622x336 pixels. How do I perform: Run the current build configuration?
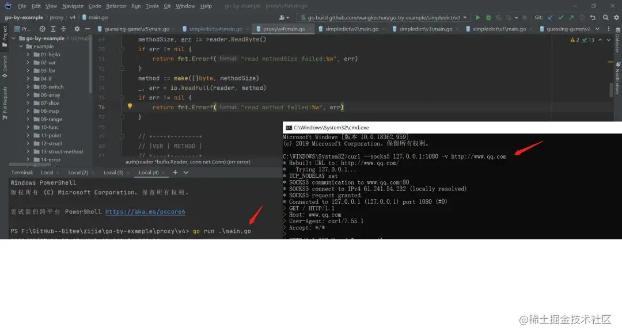pos(478,17)
